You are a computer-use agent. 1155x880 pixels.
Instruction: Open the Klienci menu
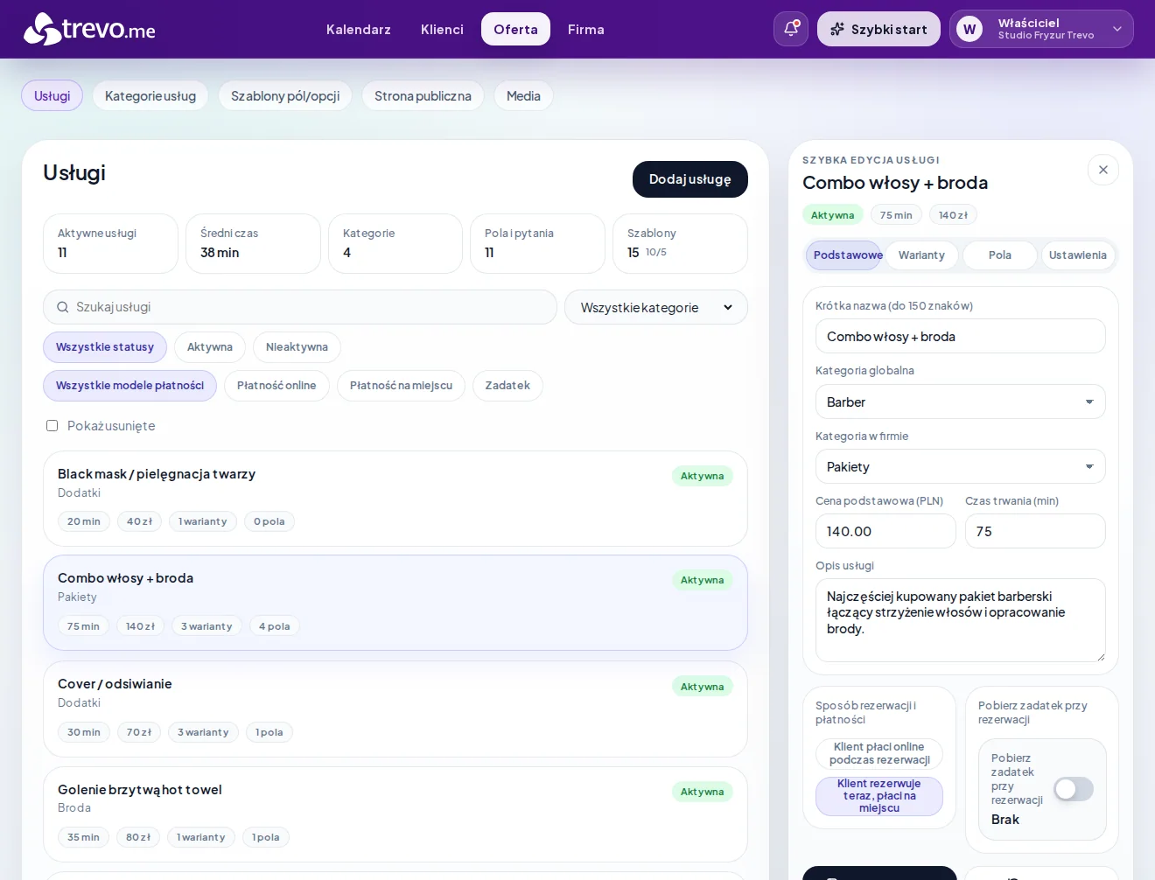(x=442, y=29)
